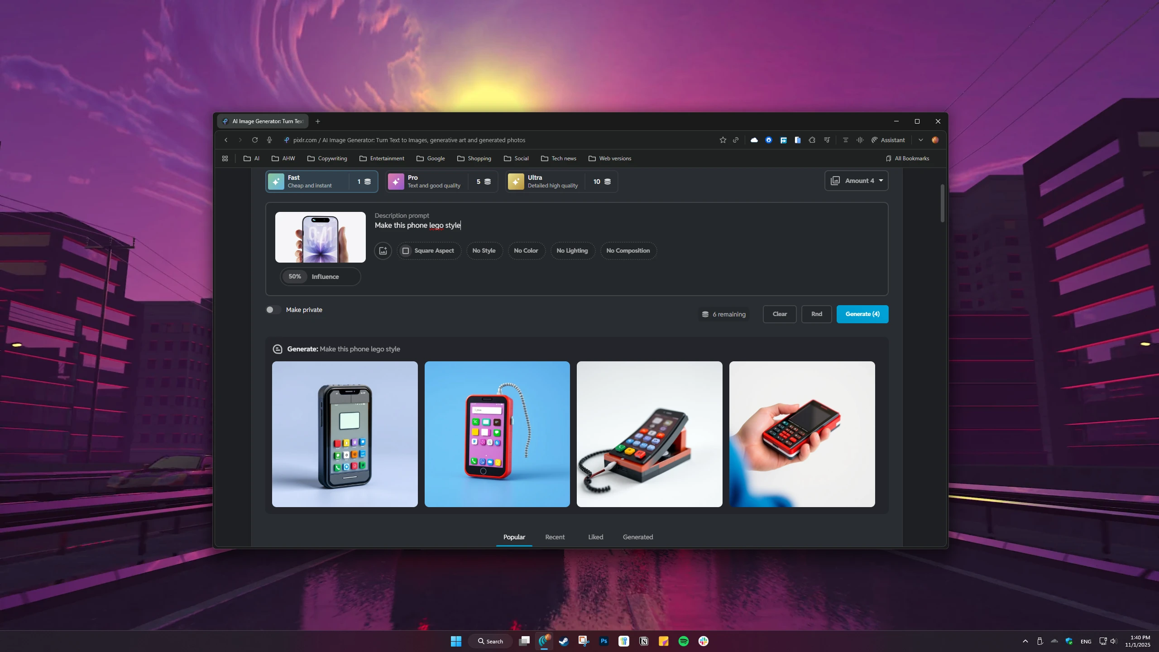Image resolution: width=1159 pixels, height=652 pixels.
Task: Click the Generate (4) button
Action: (862, 314)
